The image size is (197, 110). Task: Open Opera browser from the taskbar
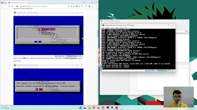click(103, 108)
